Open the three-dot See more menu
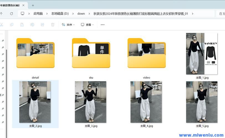 103,25
